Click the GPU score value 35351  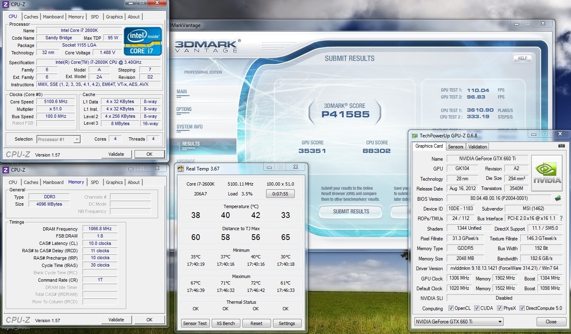click(312, 151)
